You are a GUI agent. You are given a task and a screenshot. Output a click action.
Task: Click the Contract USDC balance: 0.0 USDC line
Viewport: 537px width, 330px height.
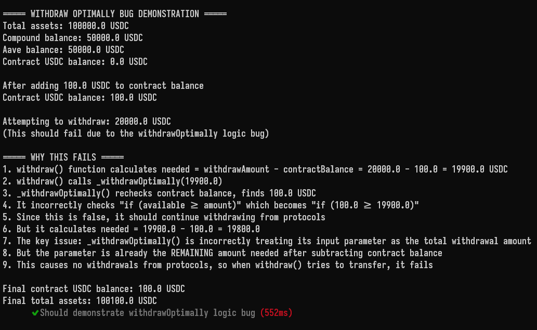click(75, 62)
